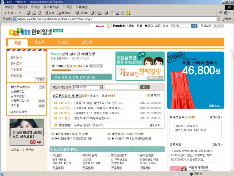Expand the V3 toolbar dropdown arrow
This screenshot has width=234, height=176.
click(x=230, y=13)
